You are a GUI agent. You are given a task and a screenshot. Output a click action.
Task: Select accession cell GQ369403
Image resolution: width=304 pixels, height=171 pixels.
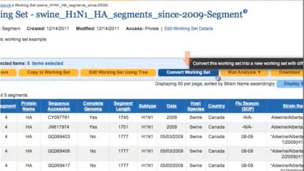(x=59, y=137)
